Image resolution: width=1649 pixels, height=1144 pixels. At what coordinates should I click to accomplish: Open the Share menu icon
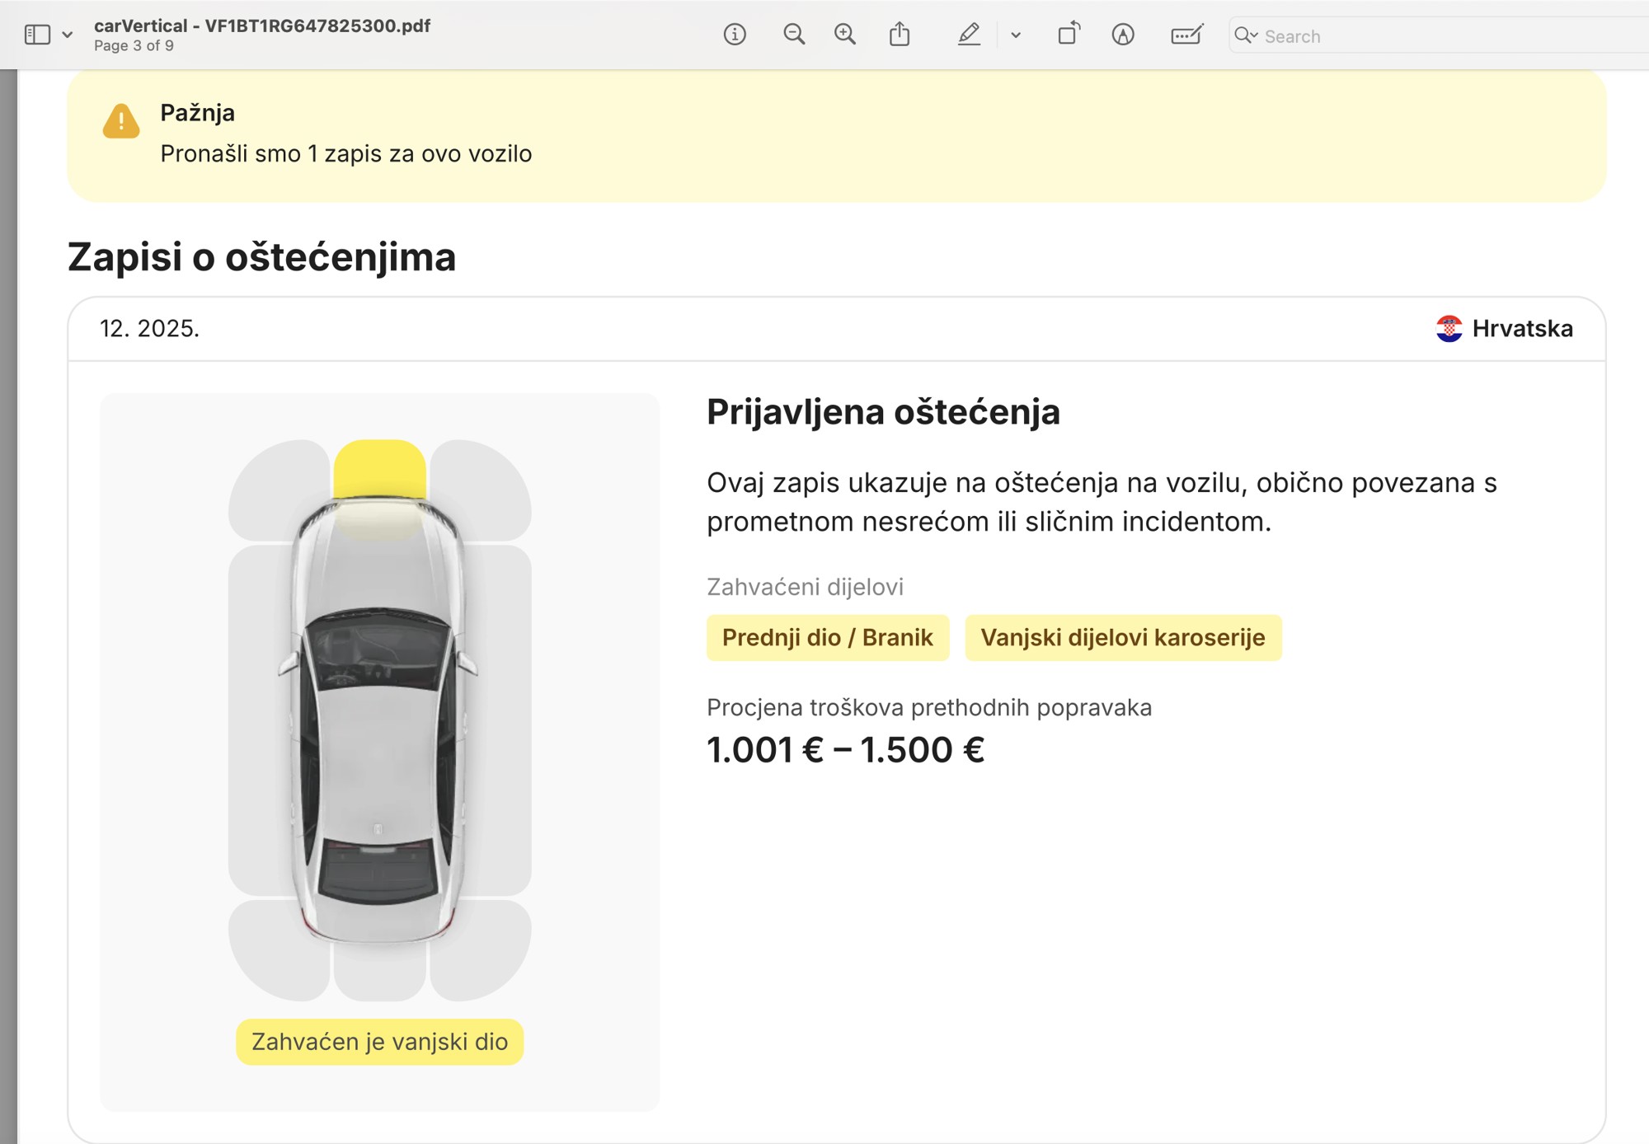(900, 34)
